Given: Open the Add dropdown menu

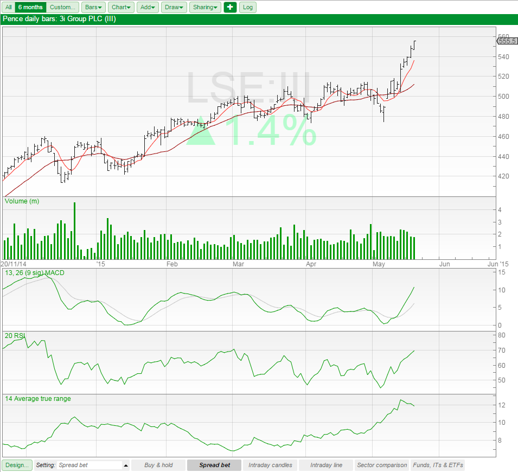Looking at the screenshot, I should point(148,7).
